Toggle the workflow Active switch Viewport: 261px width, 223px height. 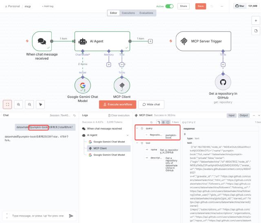(x=169, y=6)
